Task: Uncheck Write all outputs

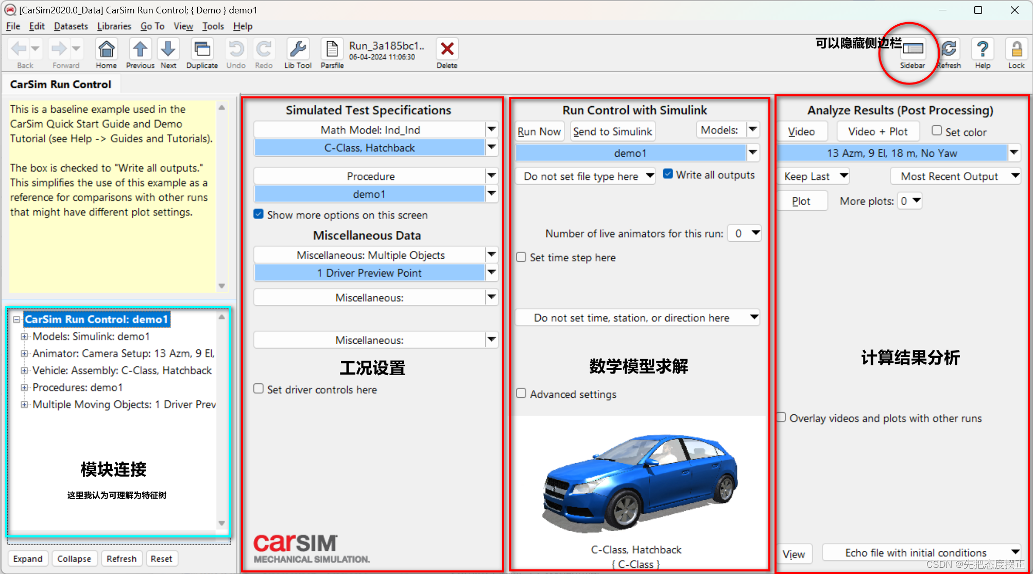Action: click(668, 174)
